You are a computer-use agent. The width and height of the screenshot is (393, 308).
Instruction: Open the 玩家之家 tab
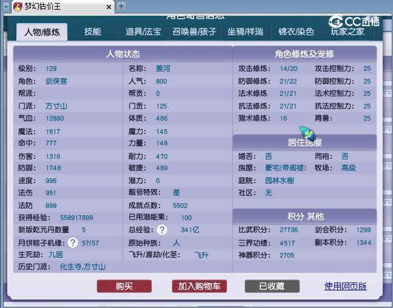pos(348,32)
